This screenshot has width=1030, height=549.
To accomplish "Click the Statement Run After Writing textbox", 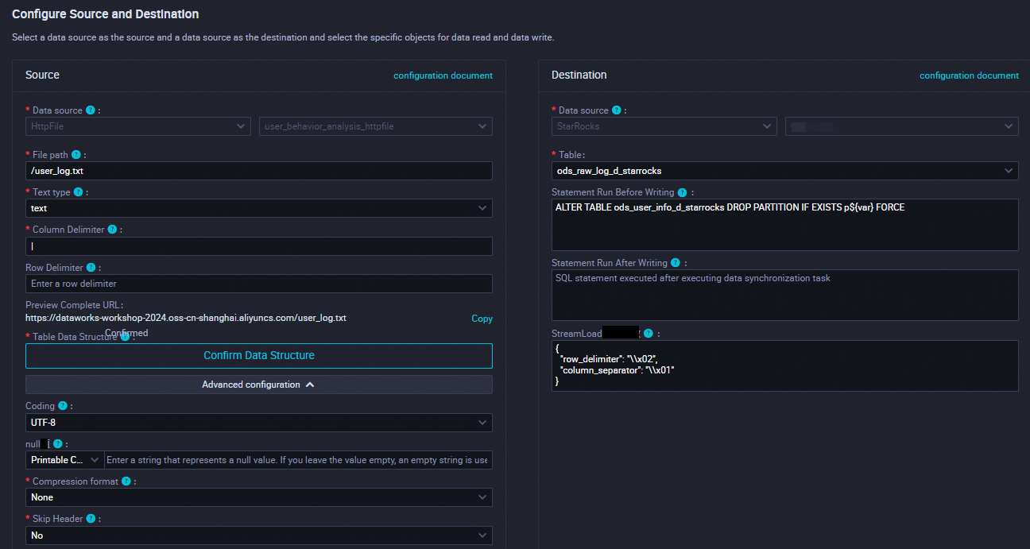I will coord(784,295).
